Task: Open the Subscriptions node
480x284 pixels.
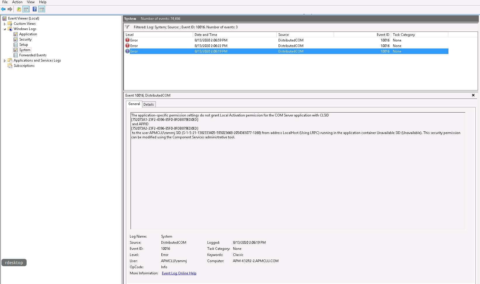Action: 24,66
